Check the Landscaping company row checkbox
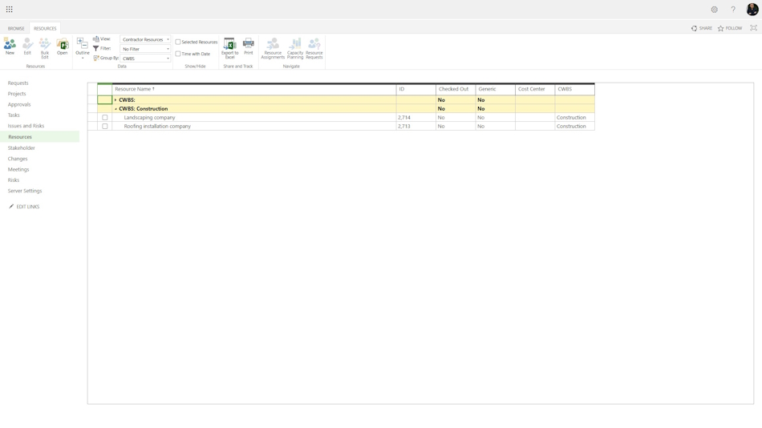 [104, 118]
